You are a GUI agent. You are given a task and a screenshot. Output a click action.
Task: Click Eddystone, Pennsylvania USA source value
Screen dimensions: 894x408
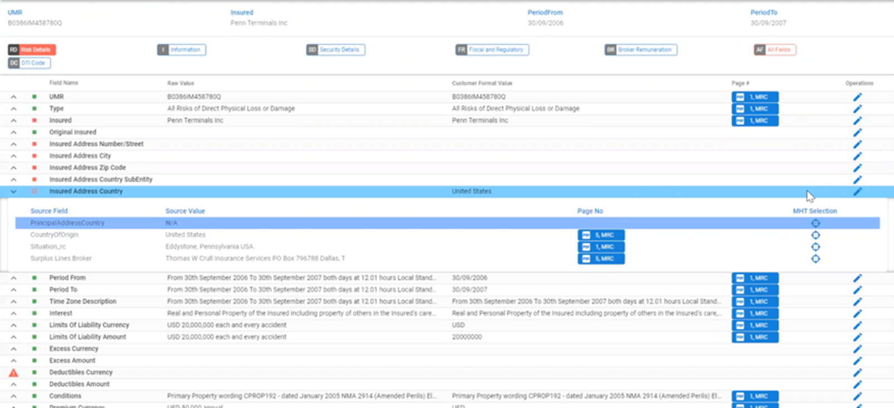click(x=209, y=247)
